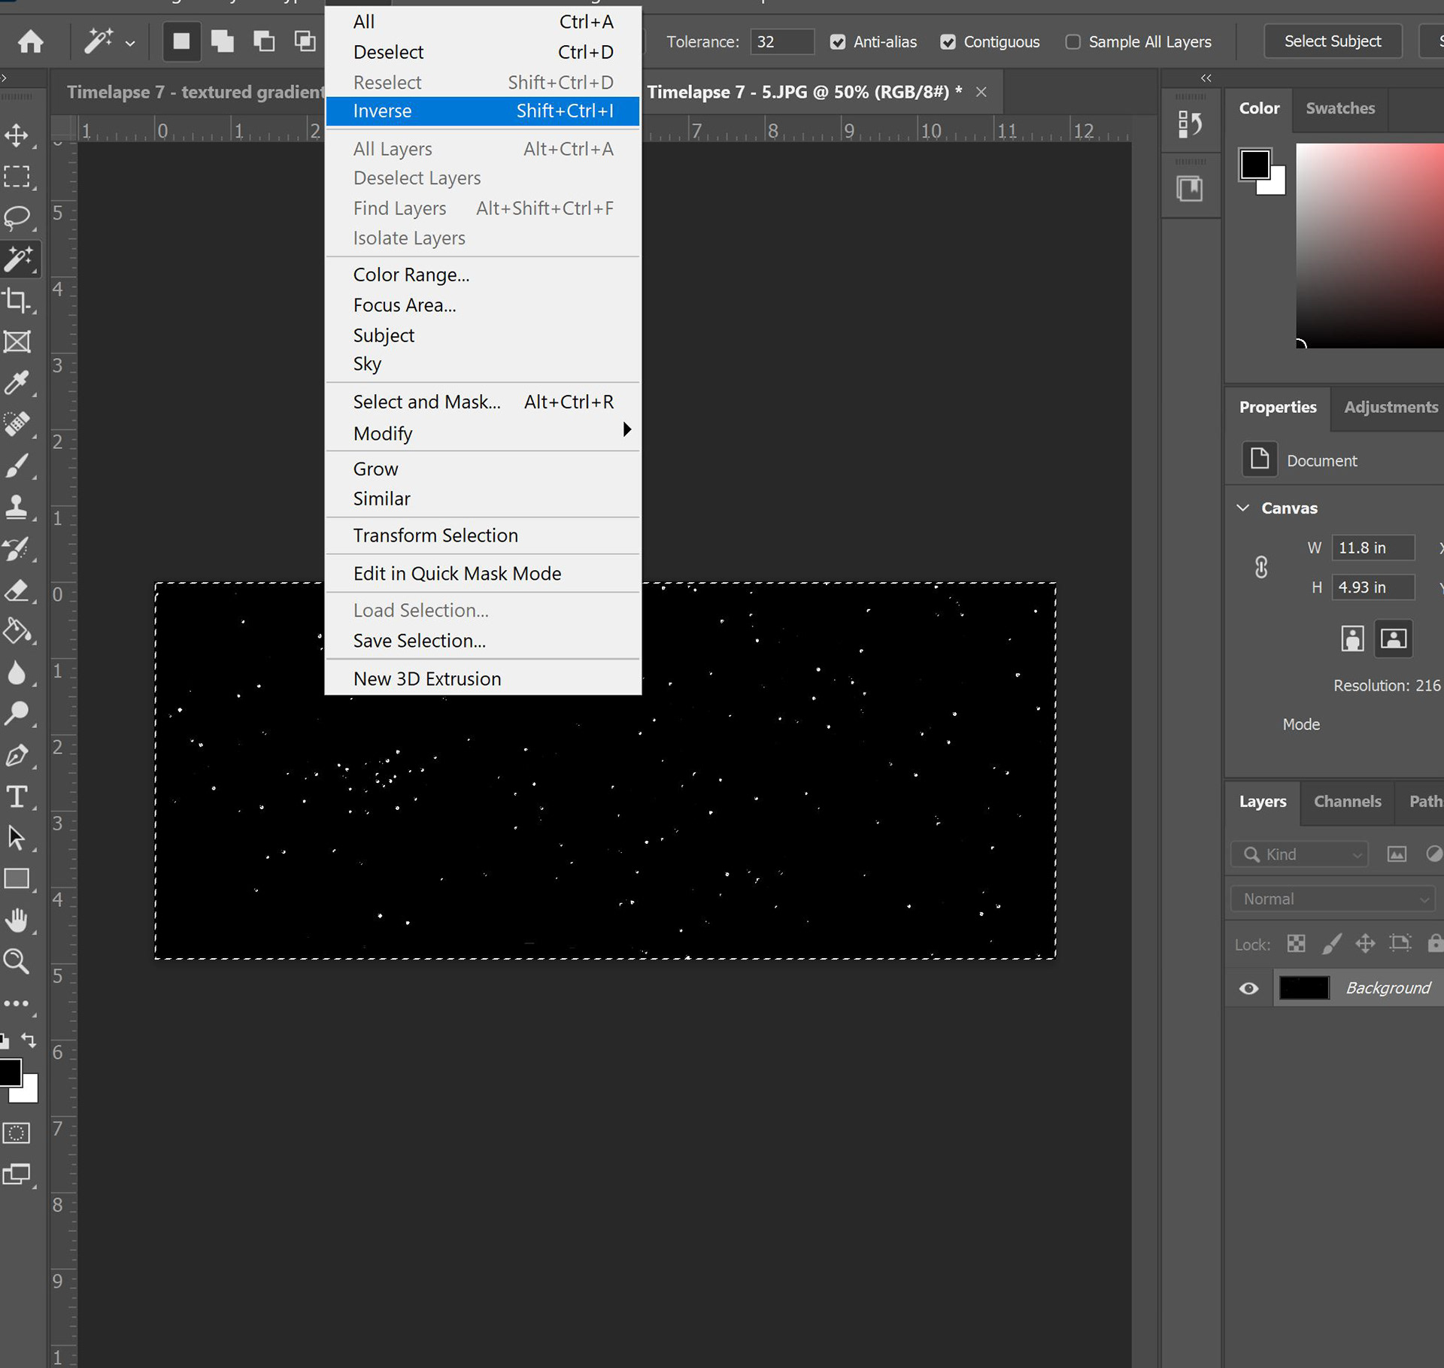Uncheck the Contiguous option
Image resolution: width=1444 pixels, height=1368 pixels.
point(948,42)
